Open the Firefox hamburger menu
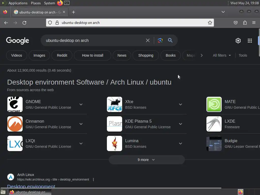The image size is (260, 195). coord(254,23)
